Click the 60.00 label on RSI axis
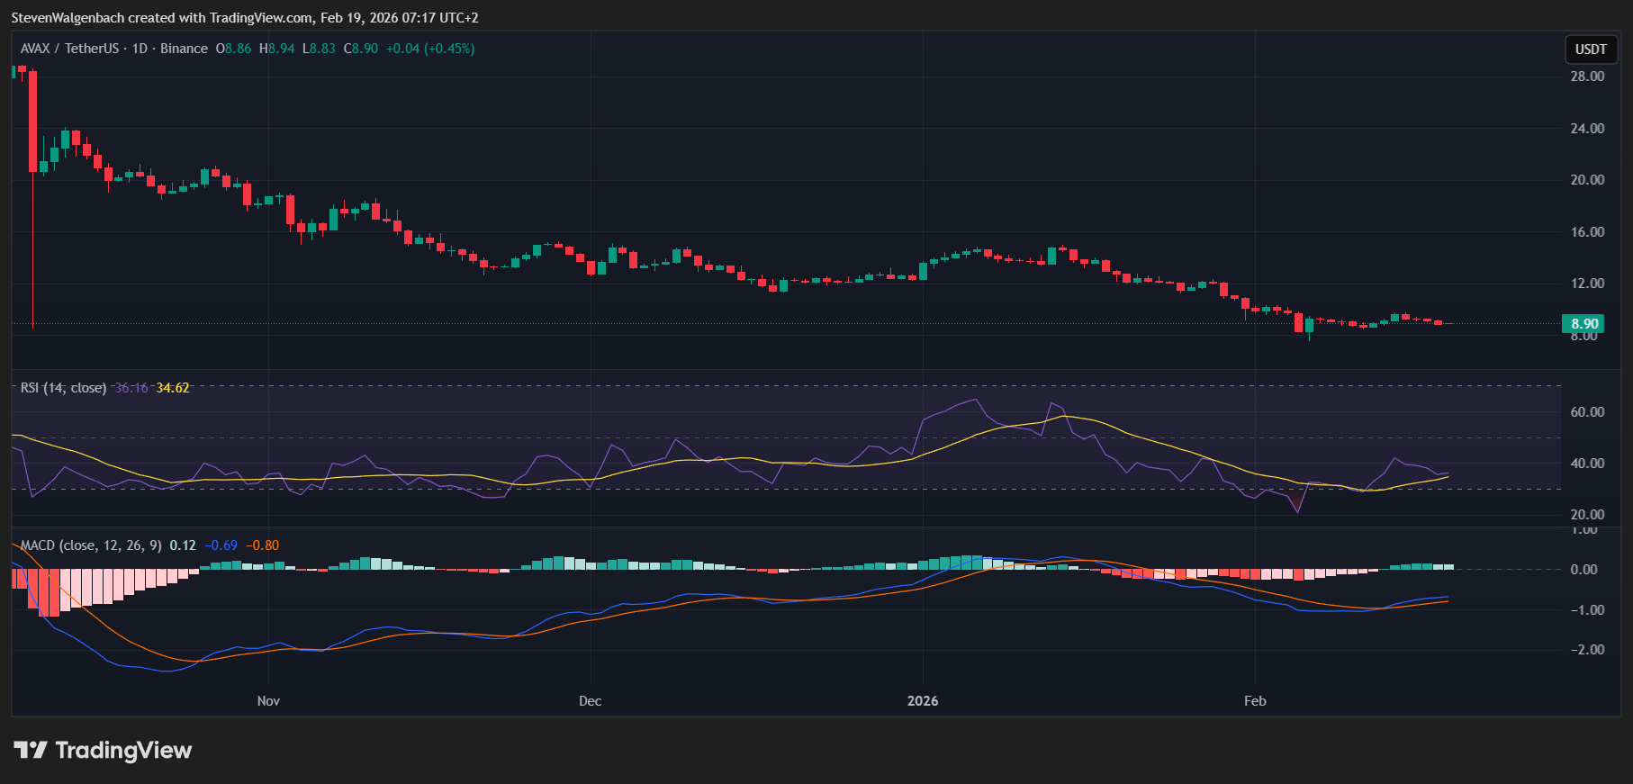Screen dimensions: 1633x784 1587,412
